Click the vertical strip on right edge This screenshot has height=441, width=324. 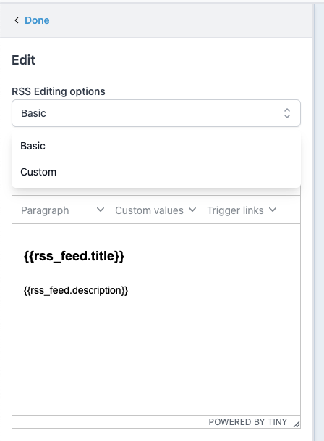point(319,222)
